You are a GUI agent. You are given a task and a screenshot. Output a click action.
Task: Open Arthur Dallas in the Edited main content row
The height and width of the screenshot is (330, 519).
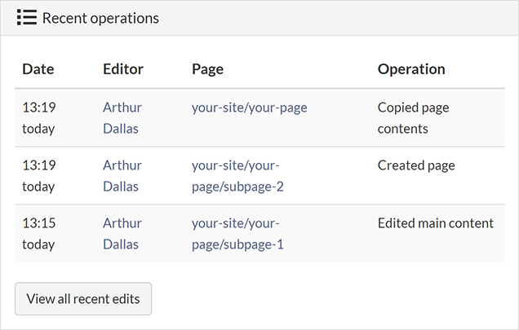(x=122, y=234)
